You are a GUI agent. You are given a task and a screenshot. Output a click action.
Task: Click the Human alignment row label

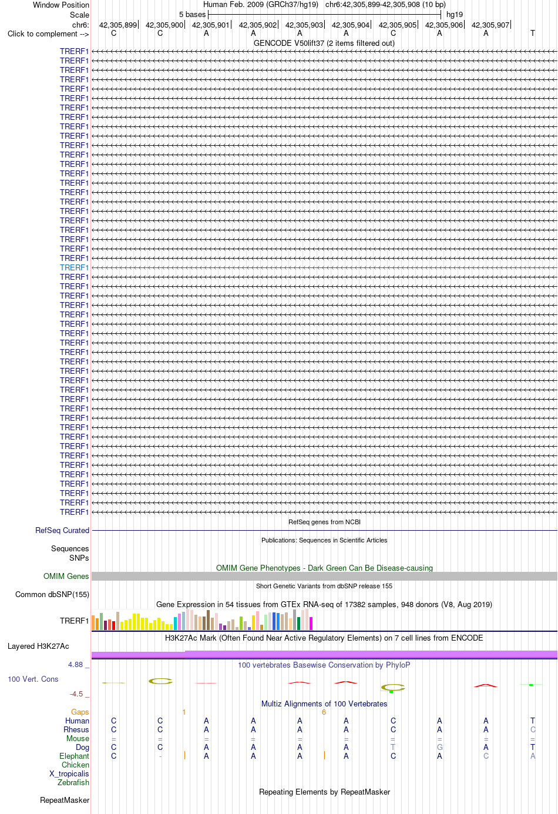77,721
